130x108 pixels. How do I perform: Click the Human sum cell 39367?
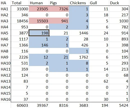pyautogui.click(x=39, y=105)
